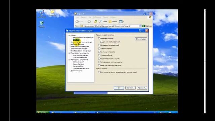
Task: Select Последний лист tree item
Action: click(x=79, y=66)
